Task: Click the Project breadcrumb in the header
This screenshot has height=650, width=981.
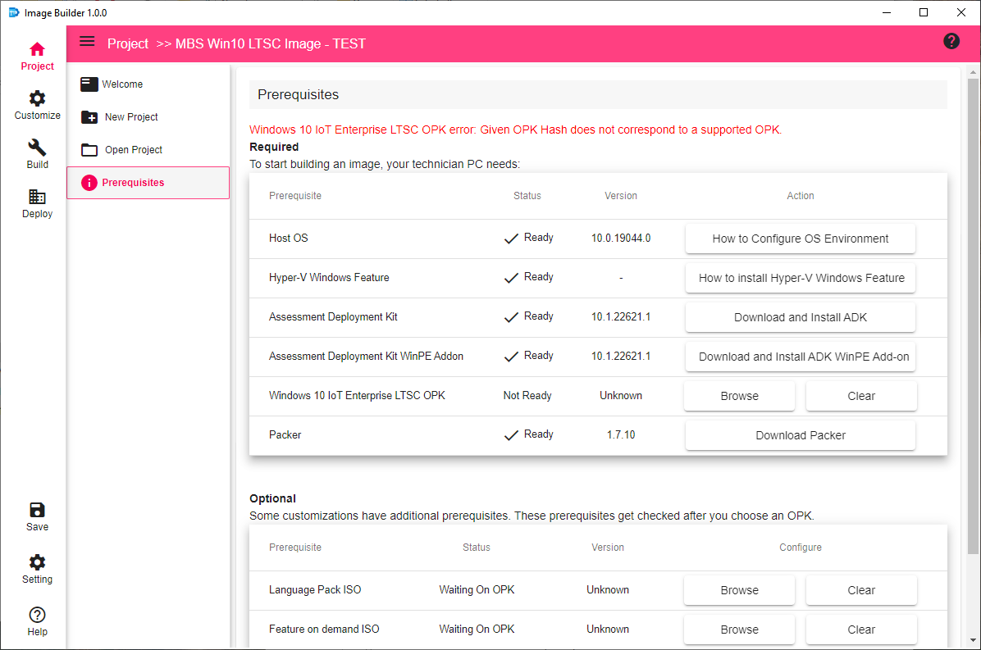Action: click(x=128, y=43)
